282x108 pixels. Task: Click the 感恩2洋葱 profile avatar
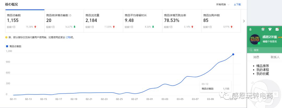pyautogui.click(x=255, y=39)
